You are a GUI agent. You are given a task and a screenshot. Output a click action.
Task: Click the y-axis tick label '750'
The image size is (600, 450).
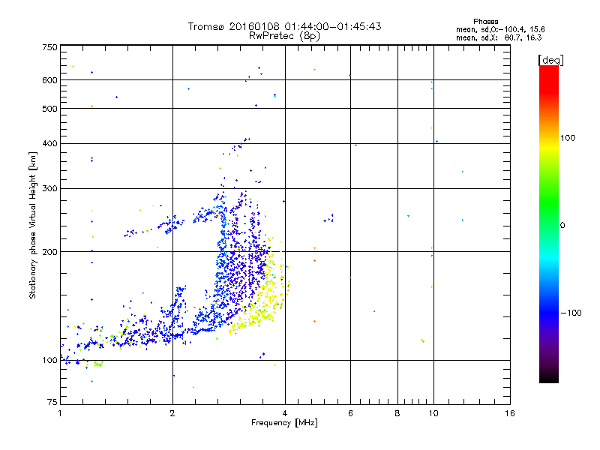tap(49, 47)
